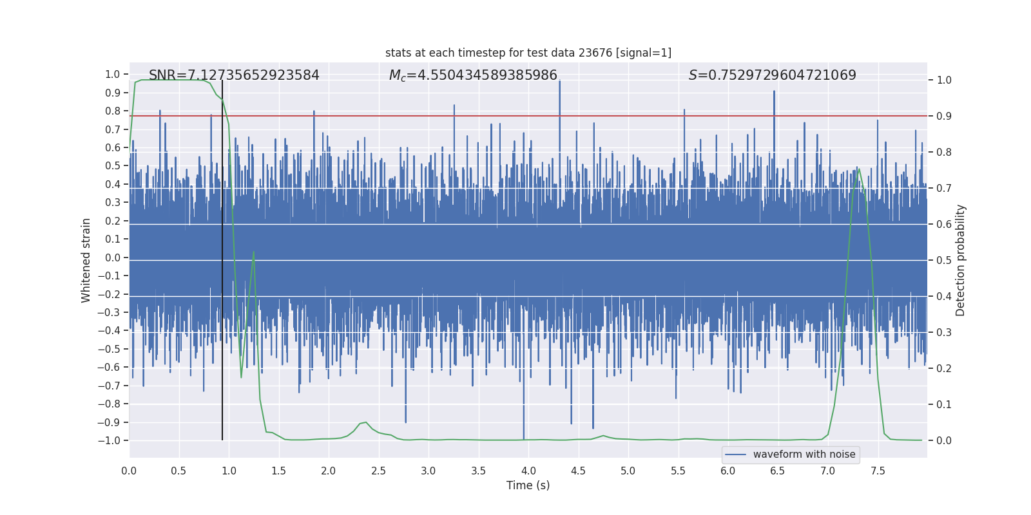1031x515 pixels.
Task: Click the 4.0 tick label on Time axis
Action: [x=528, y=471]
